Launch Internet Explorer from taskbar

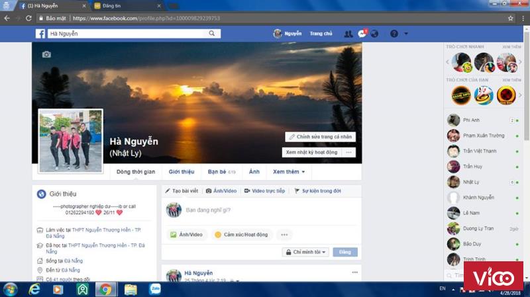(x=34, y=289)
